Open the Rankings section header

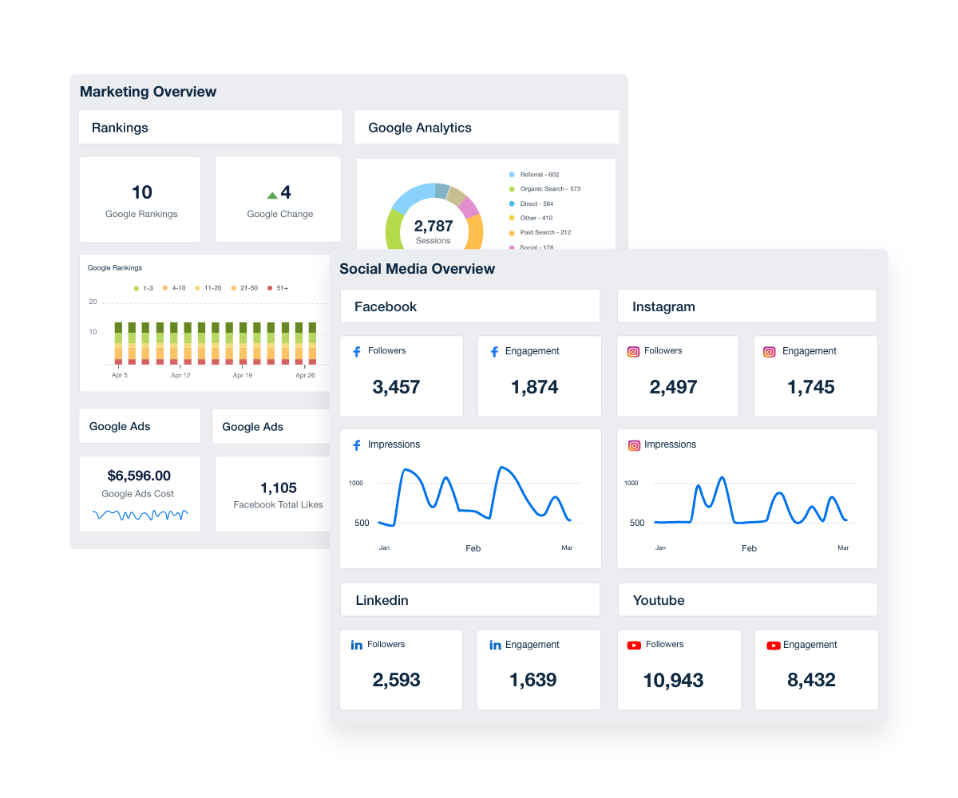click(x=121, y=127)
